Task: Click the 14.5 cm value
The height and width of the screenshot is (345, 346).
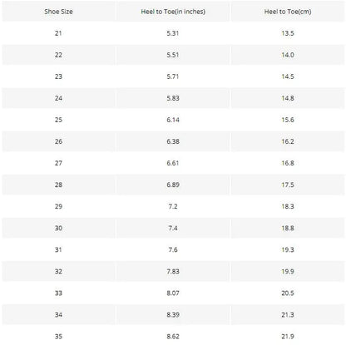Action: click(288, 76)
